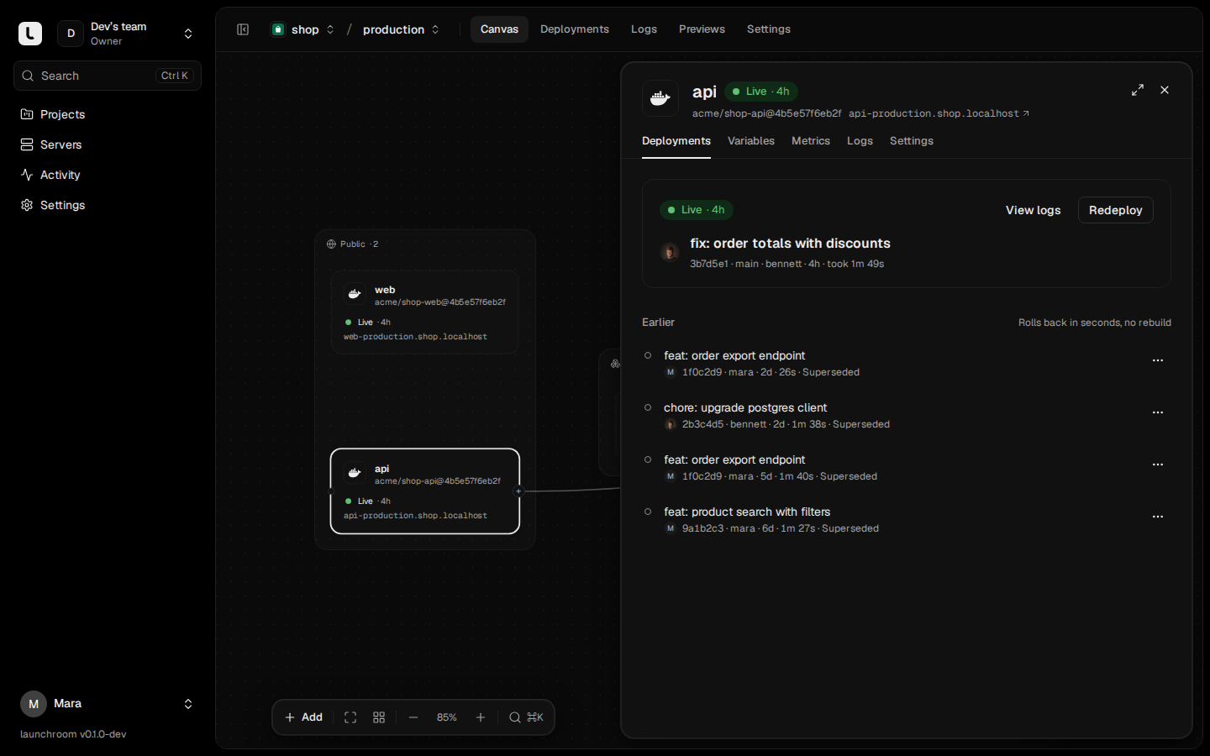Toggle the sidebar collapse icon
Image resolution: width=1210 pixels, height=756 pixels.
[243, 29]
